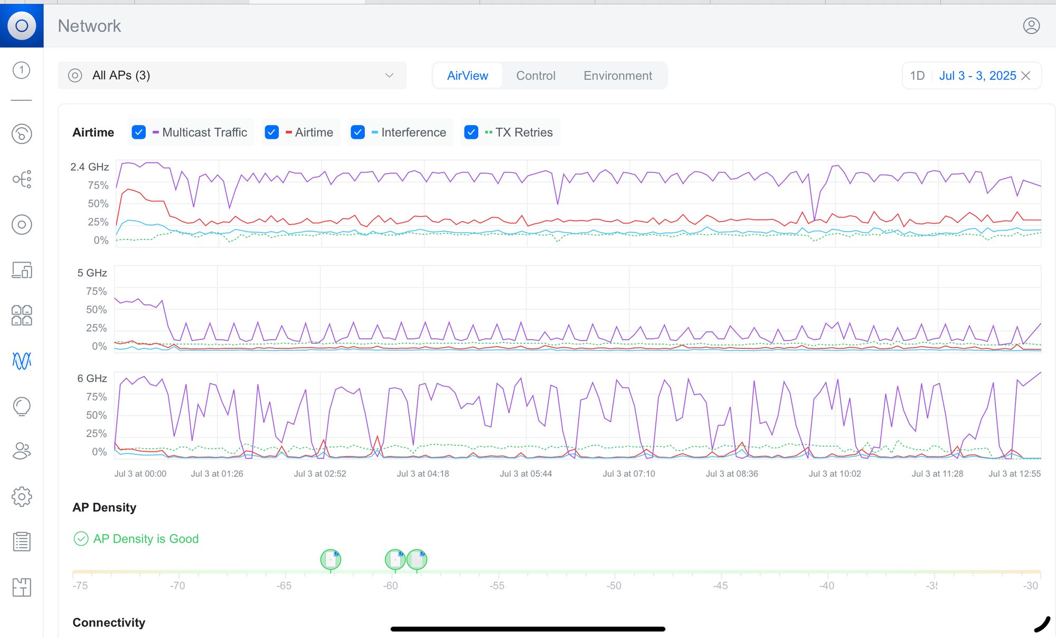This screenshot has height=638, width=1056.
Task: Switch to the Control tab
Action: pyautogui.click(x=535, y=75)
